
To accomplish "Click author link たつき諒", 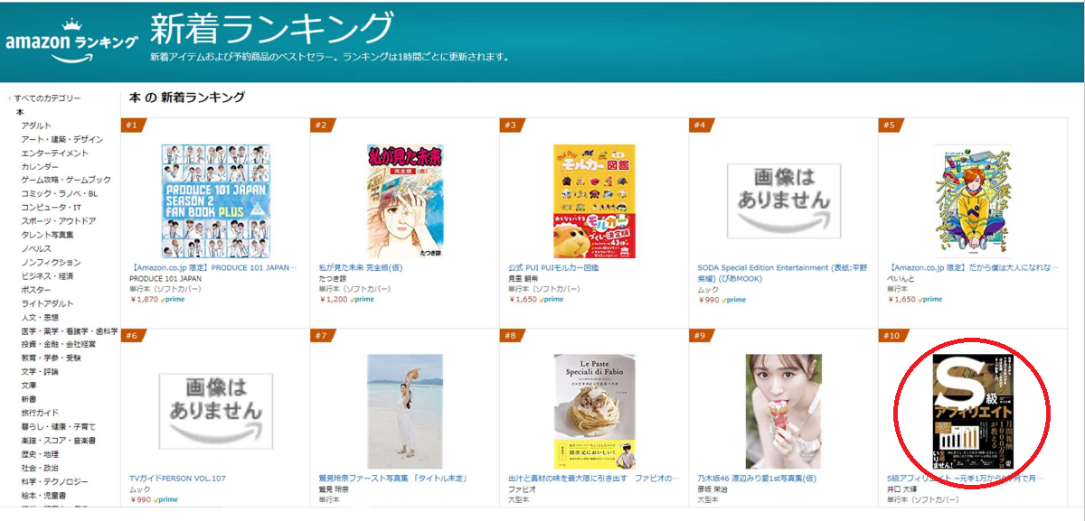I will click(334, 279).
